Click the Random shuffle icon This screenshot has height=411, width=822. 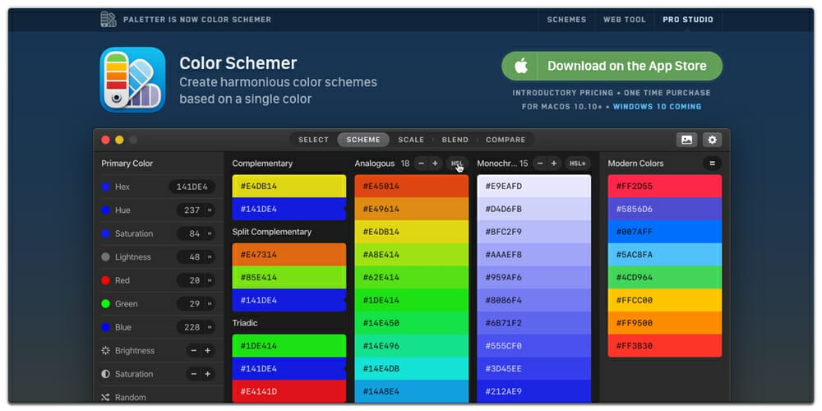click(x=105, y=397)
